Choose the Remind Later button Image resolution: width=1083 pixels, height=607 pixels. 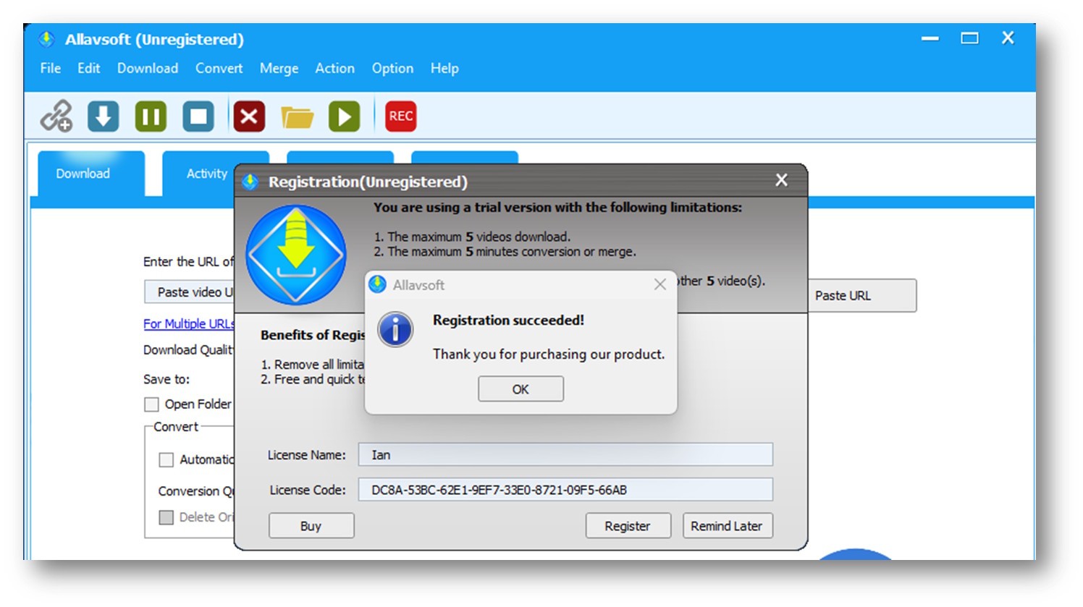[727, 526]
